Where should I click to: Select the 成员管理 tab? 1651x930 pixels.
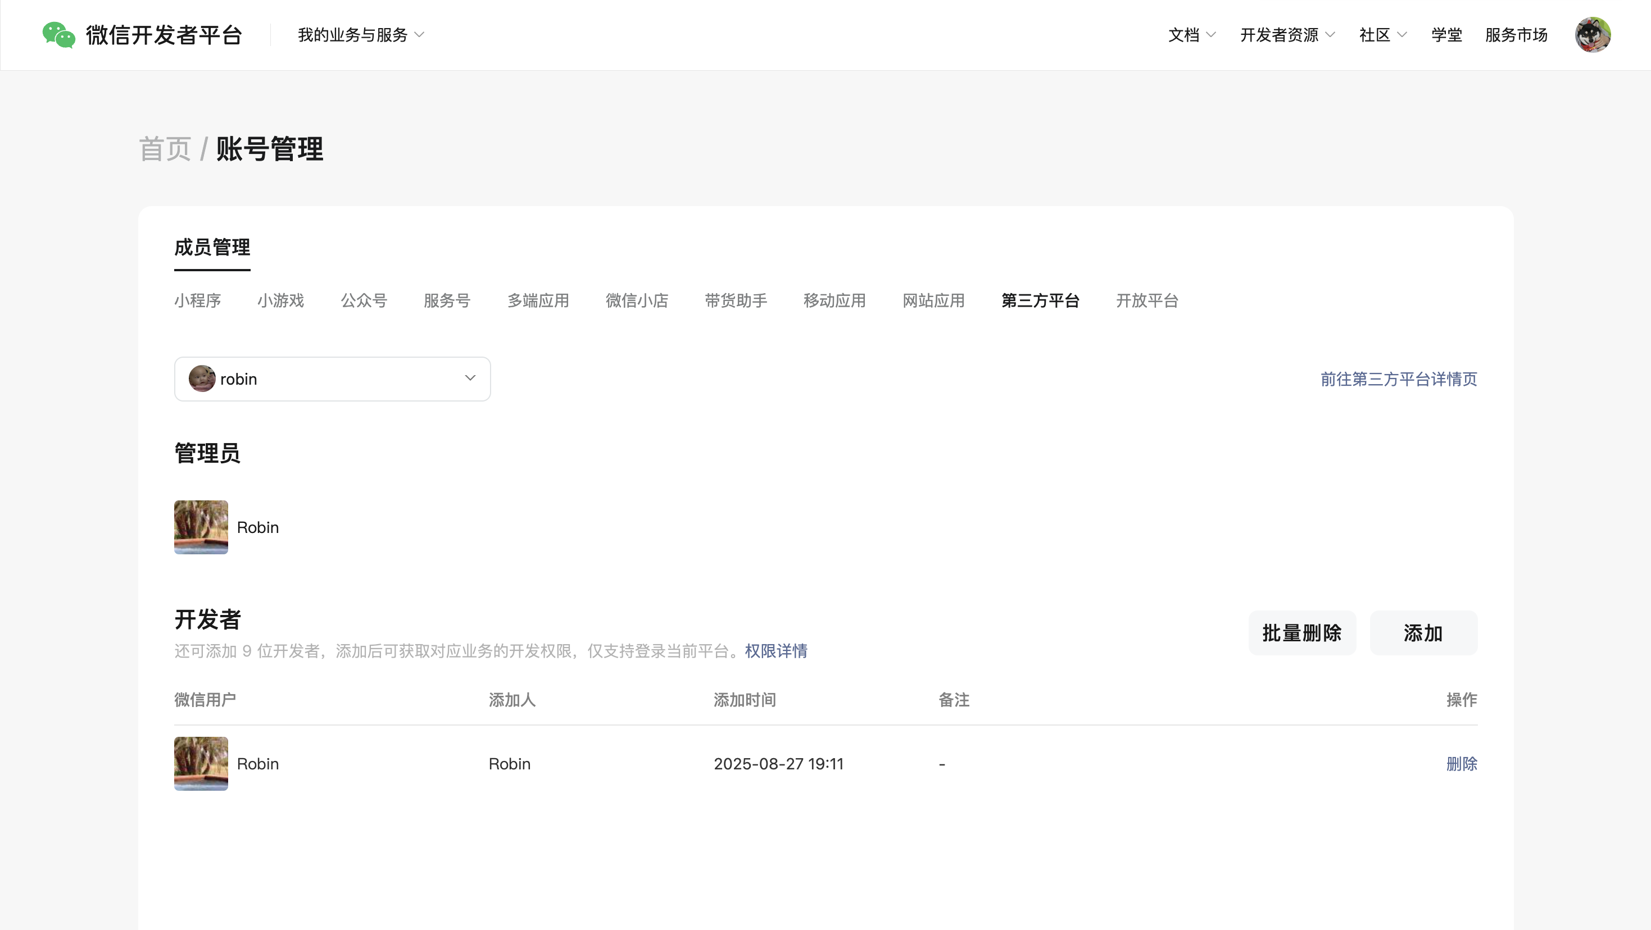tap(212, 247)
